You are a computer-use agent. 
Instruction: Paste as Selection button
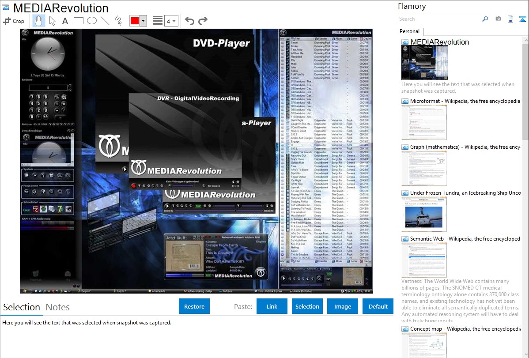point(307,306)
